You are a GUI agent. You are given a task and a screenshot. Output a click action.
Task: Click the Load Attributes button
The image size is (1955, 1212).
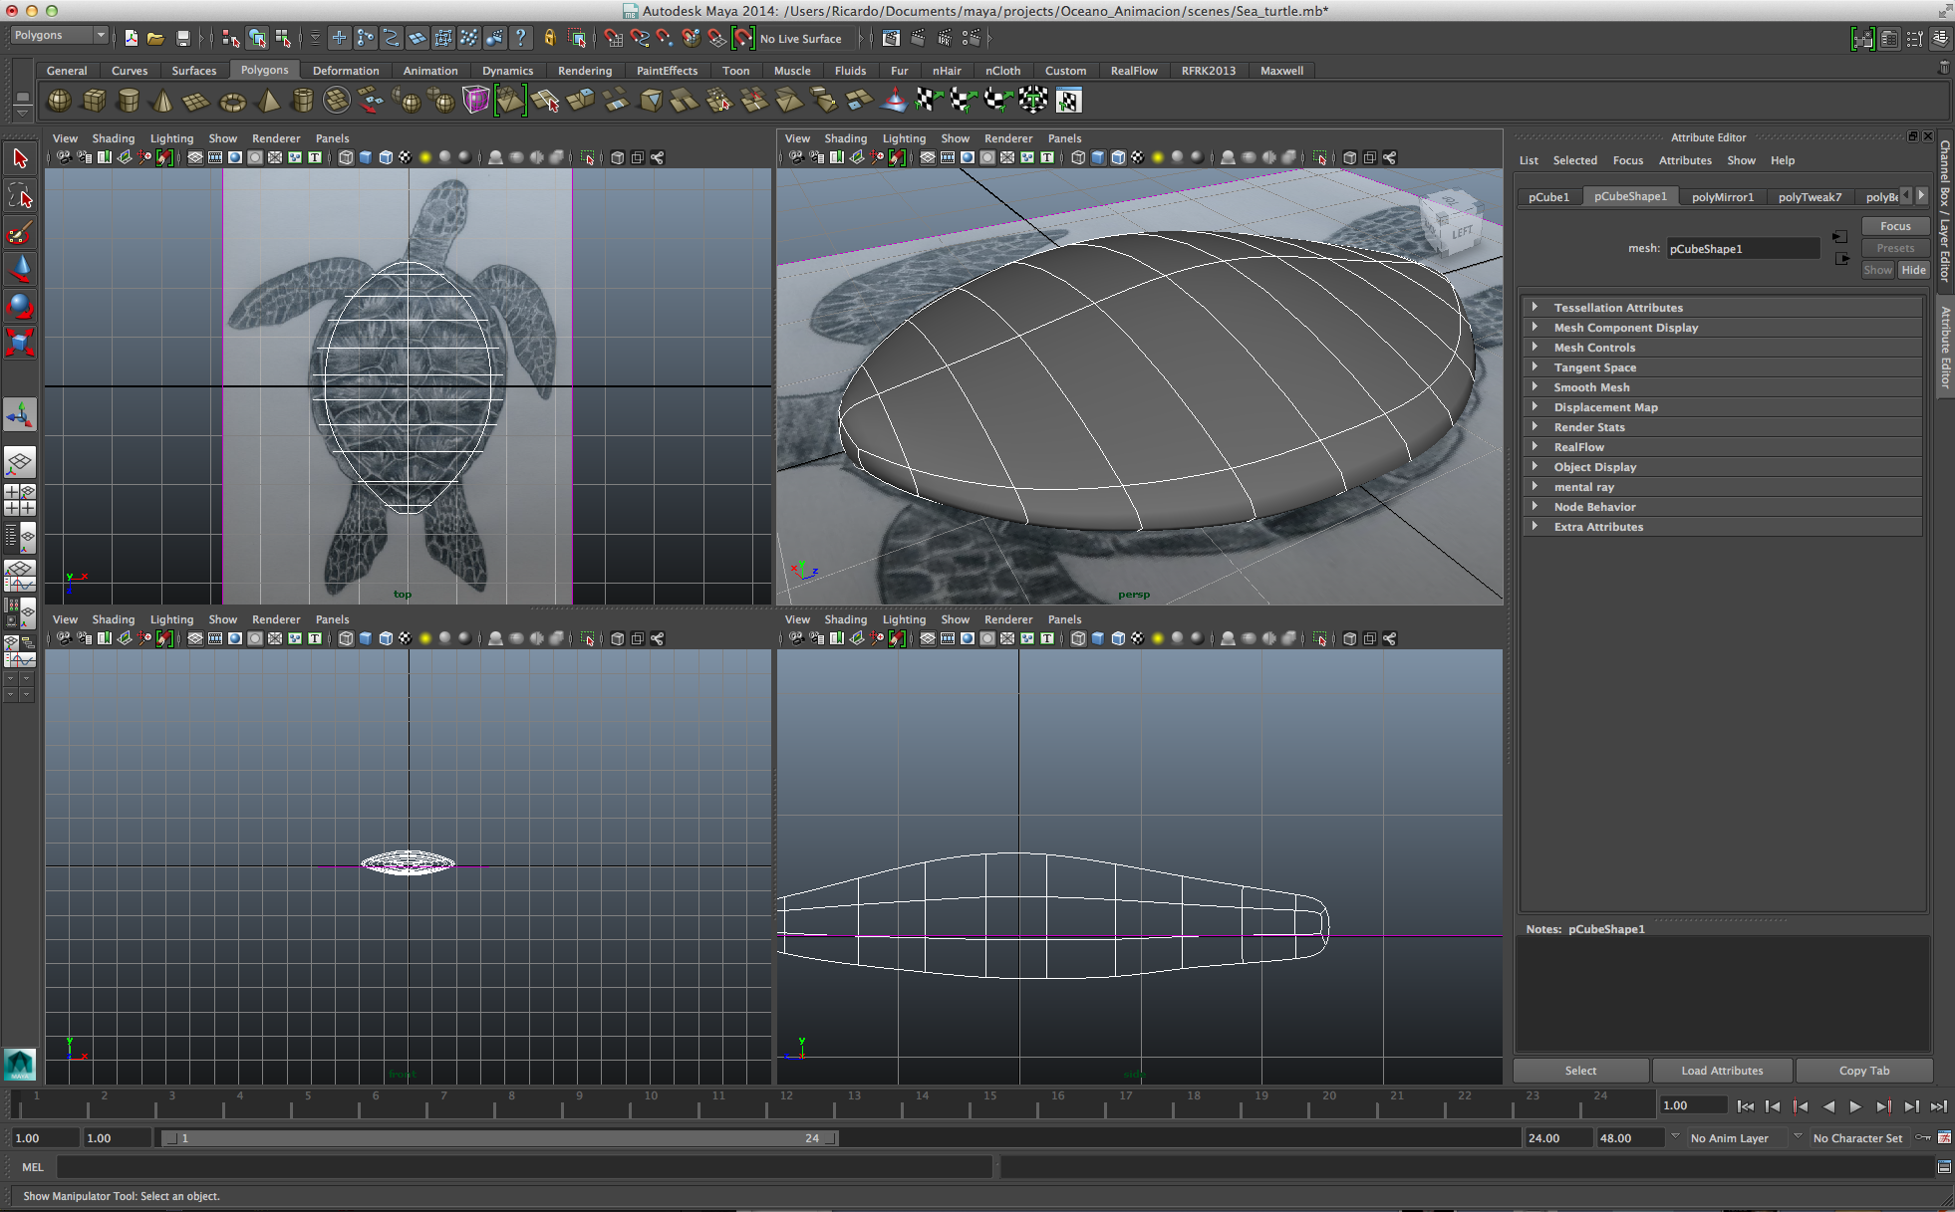tap(1722, 1071)
